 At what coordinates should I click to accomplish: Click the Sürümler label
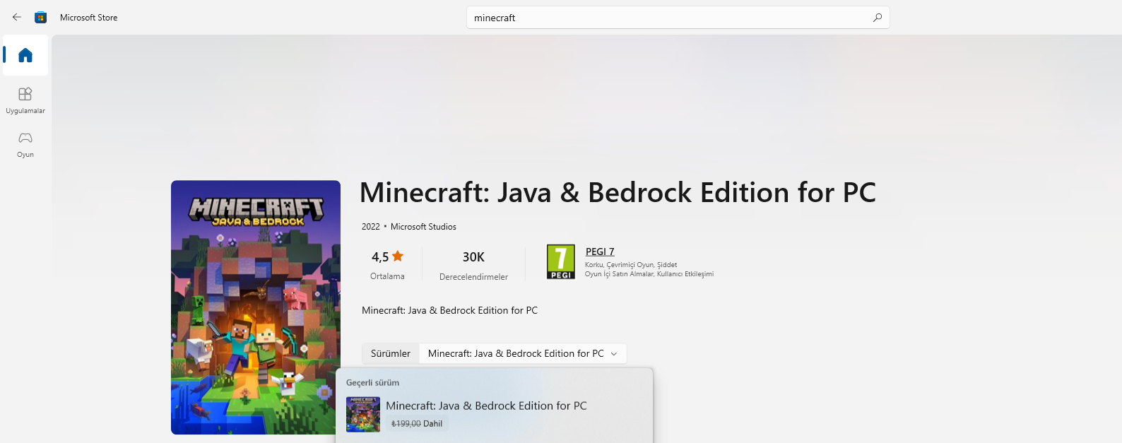(391, 353)
